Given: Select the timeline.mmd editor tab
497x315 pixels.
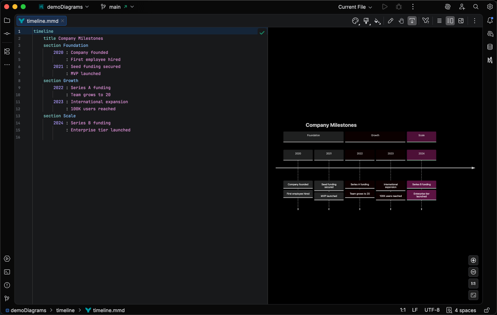Looking at the screenshot, I should pos(42,21).
